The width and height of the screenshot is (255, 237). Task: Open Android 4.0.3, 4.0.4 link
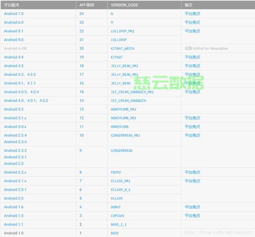pyautogui.click(x=21, y=92)
